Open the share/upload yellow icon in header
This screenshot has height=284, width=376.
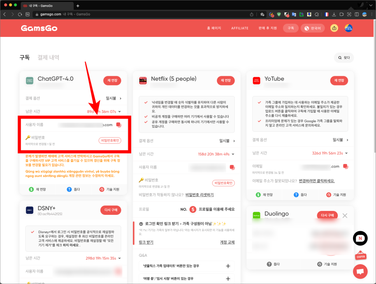point(334,28)
